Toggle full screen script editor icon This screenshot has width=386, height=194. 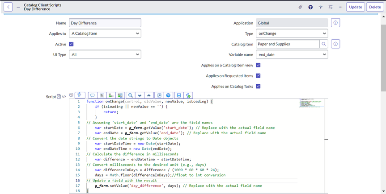pyautogui.click(x=159, y=95)
